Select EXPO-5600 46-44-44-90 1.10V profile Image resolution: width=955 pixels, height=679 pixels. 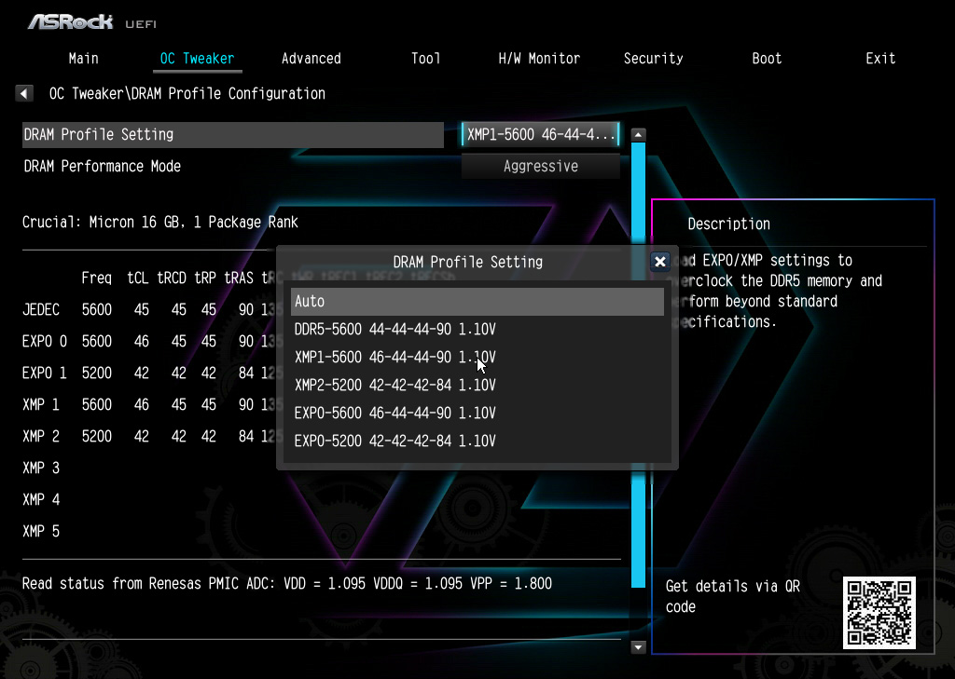pos(477,414)
